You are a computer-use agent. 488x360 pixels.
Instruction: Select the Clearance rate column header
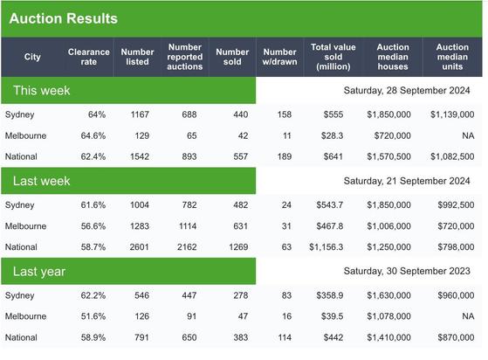(x=89, y=57)
